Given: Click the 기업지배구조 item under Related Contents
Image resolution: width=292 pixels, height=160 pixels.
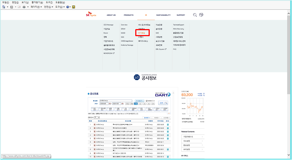Looking at the screenshot, I should [193, 137].
